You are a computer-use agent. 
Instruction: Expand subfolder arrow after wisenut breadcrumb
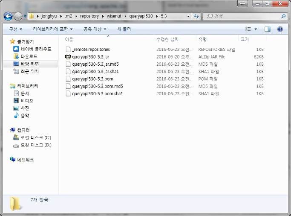tap(125, 16)
